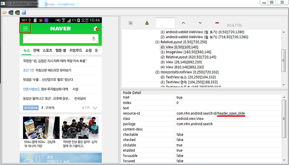Click the weather banner for 춘천

61,158
